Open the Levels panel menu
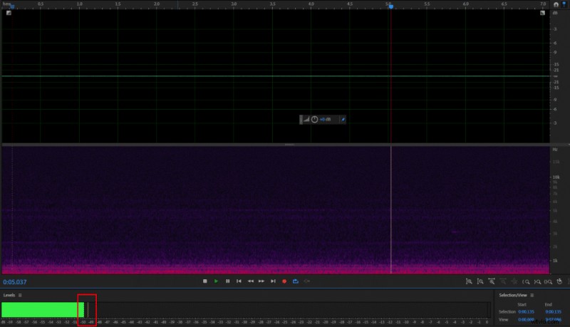Viewport: 570px width, 327px height. (x=20, y=296)
